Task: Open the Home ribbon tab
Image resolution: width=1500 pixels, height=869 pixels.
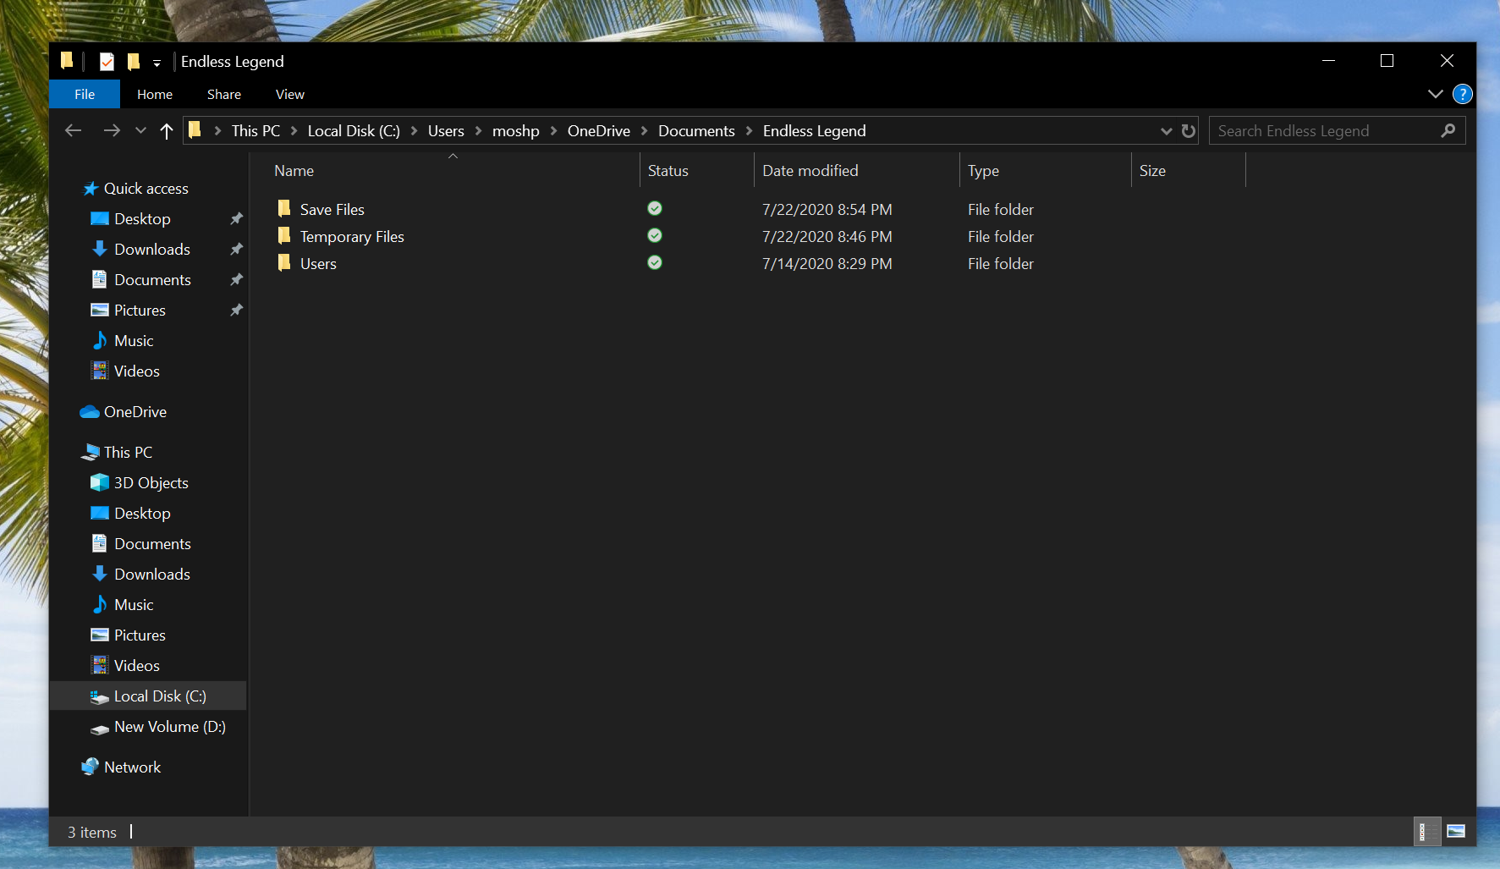Action: (155, 94)
